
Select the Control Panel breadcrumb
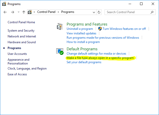click(46, 12)
